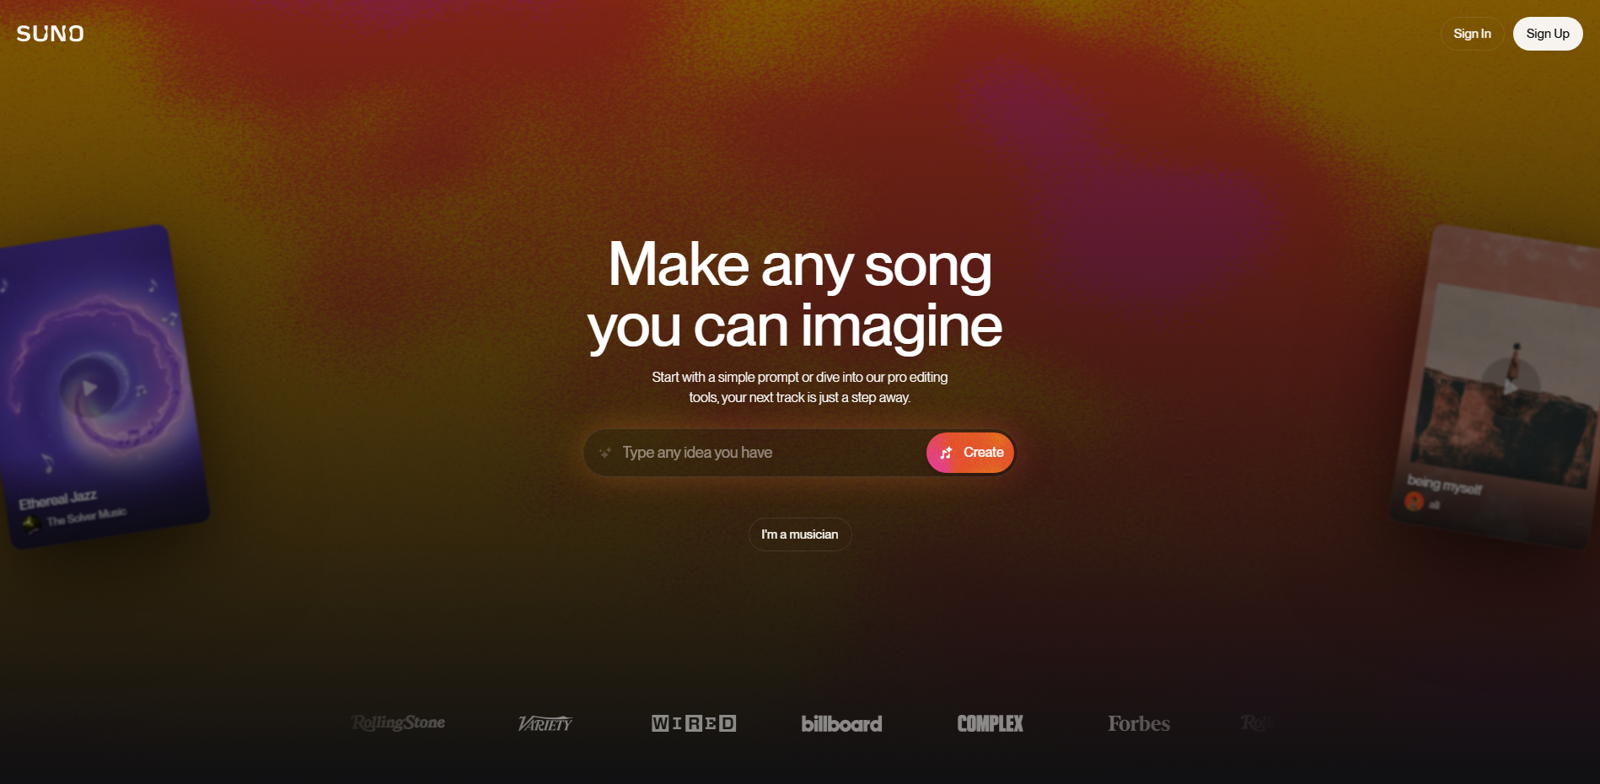Open the Rolling Stone logo
Screen dimensions: 1600x784
pyautogui.click(x=398, y=722)
